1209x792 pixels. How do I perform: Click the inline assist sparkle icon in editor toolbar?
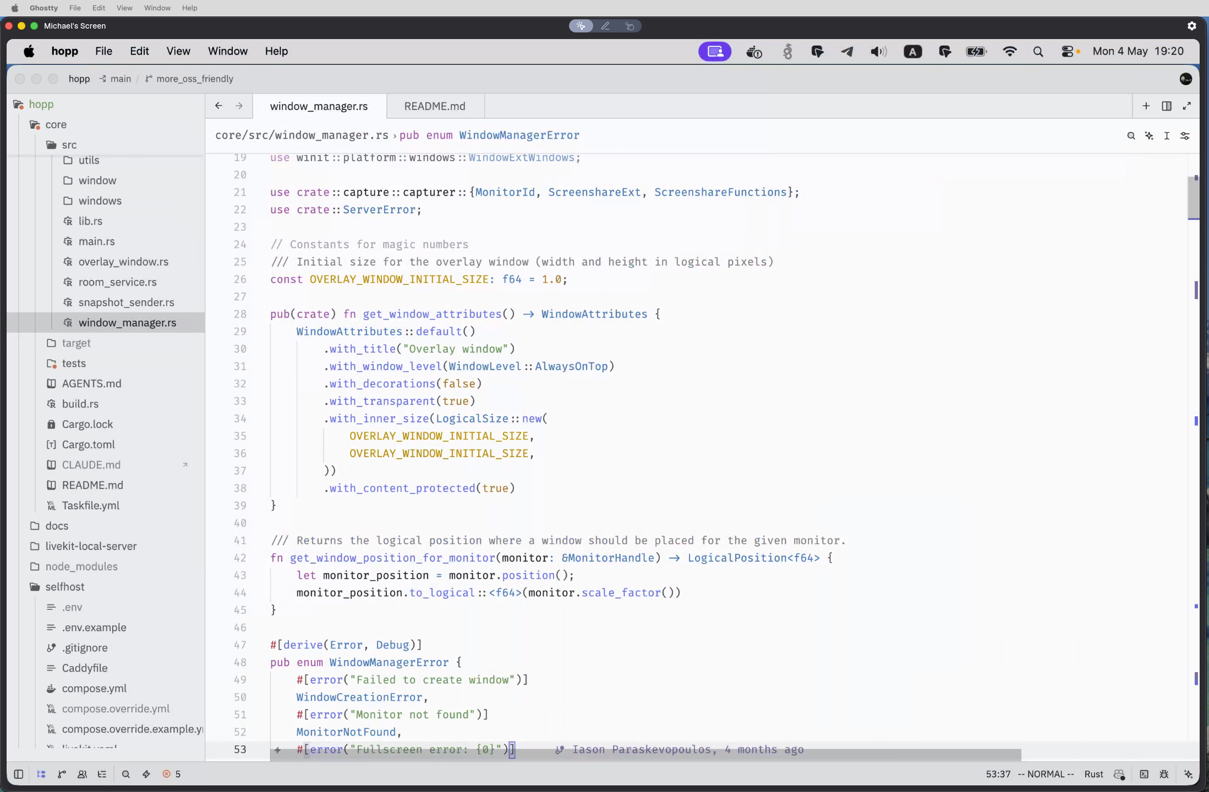(x=1149, y=136)
